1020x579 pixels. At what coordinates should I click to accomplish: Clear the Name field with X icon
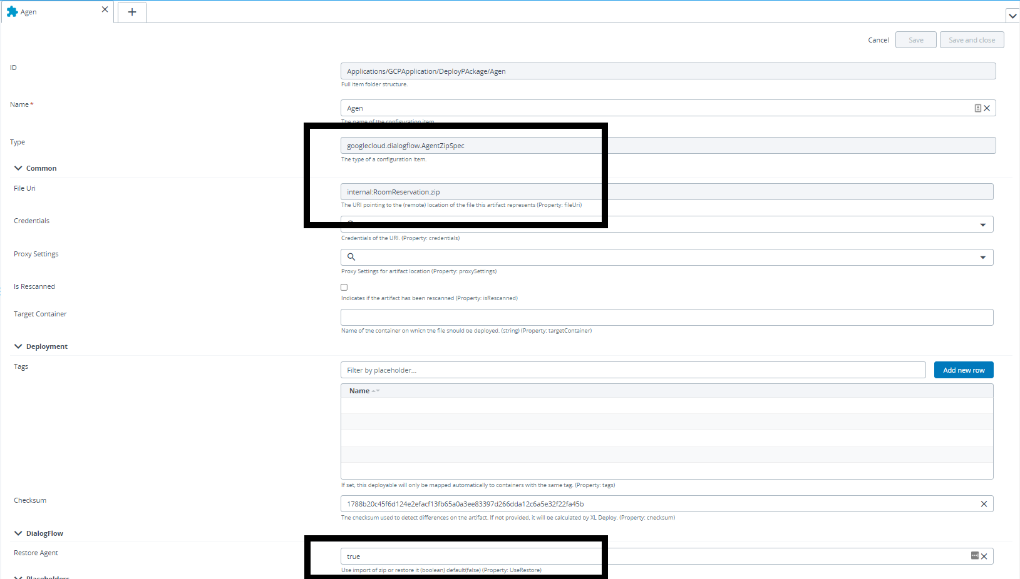987,108
